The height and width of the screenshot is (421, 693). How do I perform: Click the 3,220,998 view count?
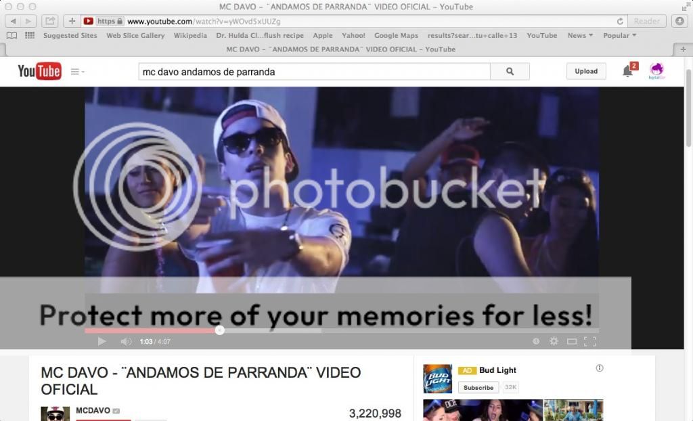click(375, 413)
